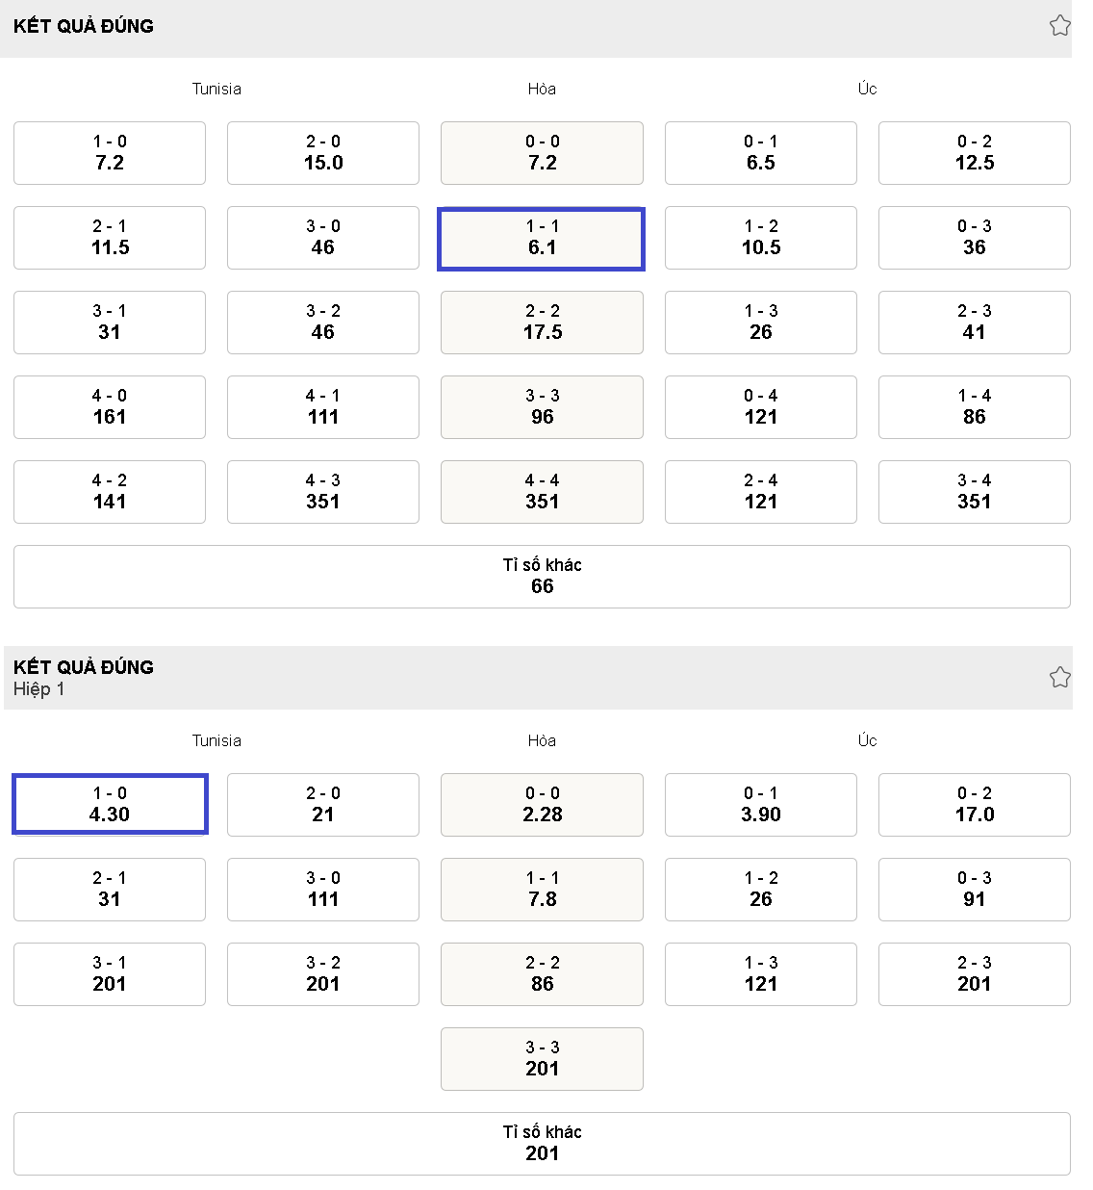Select first-half Úc 0 - 1 at 3.90
Viewport: 1093px width, 1190px height.
[x=760, y=805]
